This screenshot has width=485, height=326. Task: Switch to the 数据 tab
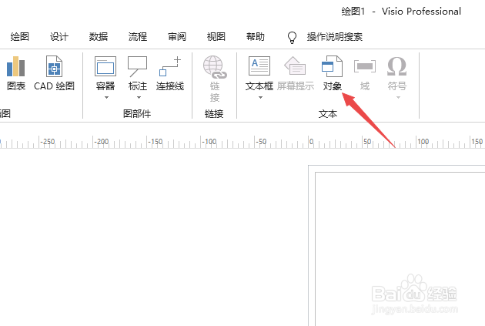click(x=99, y=36)
